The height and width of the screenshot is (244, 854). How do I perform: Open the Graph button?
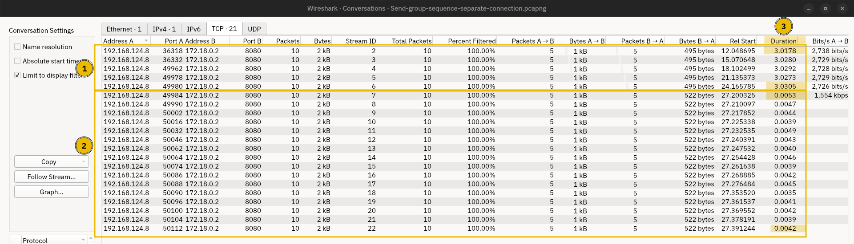pos(52,192)
